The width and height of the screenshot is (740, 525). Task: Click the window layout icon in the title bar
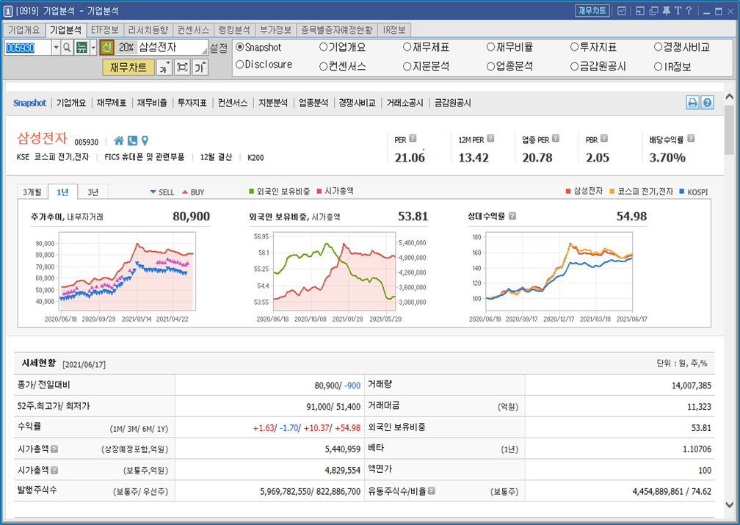click(x=640, y=11)
